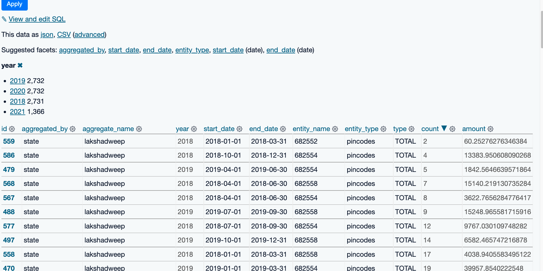Open row with id 479

[x=9, y=170]
